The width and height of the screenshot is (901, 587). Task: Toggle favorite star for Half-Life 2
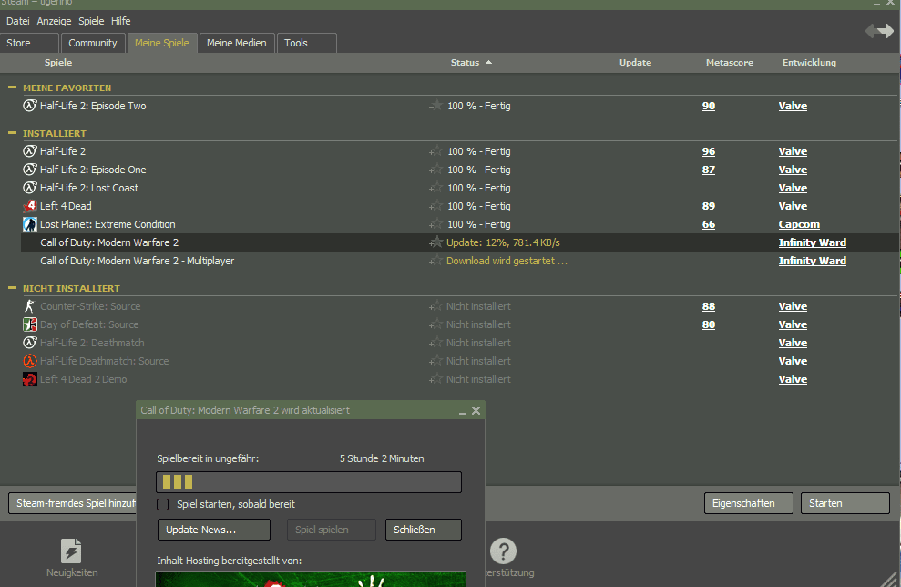[x=436, y=151]
